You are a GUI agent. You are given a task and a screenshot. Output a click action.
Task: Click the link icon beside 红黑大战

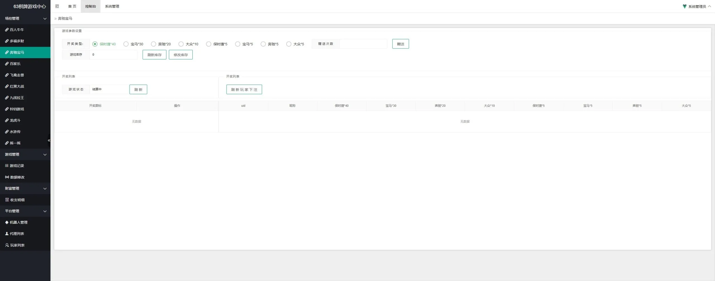[7, 86]
